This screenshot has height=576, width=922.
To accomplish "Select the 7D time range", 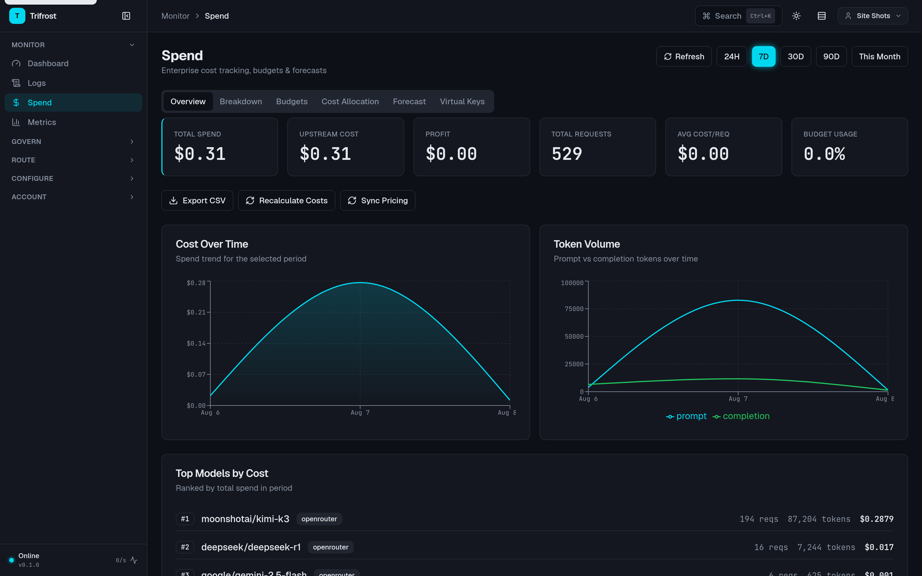I will click(x=764, y=56).
